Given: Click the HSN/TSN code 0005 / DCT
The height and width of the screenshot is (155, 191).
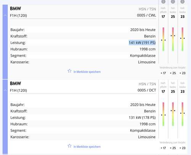Looking at the screenshot, I should tap(147, 90).
